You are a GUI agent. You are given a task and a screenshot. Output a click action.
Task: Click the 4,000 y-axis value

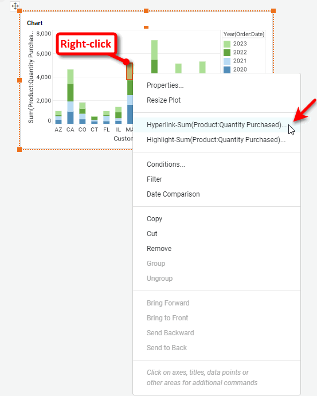pyautogui.click(x=44, y=77)
